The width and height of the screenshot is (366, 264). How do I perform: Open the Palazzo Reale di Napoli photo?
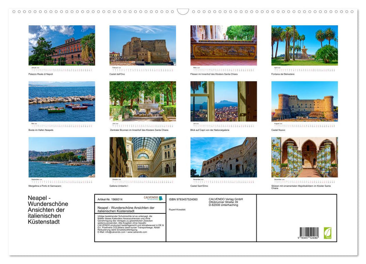coord(62,45)
